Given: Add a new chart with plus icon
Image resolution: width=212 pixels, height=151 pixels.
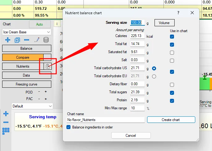Looking at the screenshot, I should [7, 40].
